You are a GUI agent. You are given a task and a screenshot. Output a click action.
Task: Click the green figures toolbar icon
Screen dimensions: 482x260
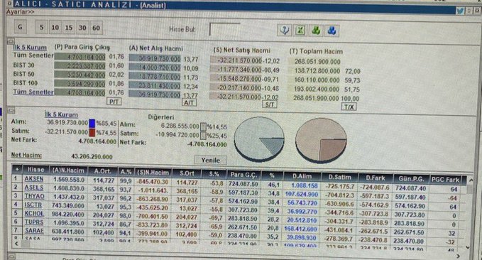[316, 31]
